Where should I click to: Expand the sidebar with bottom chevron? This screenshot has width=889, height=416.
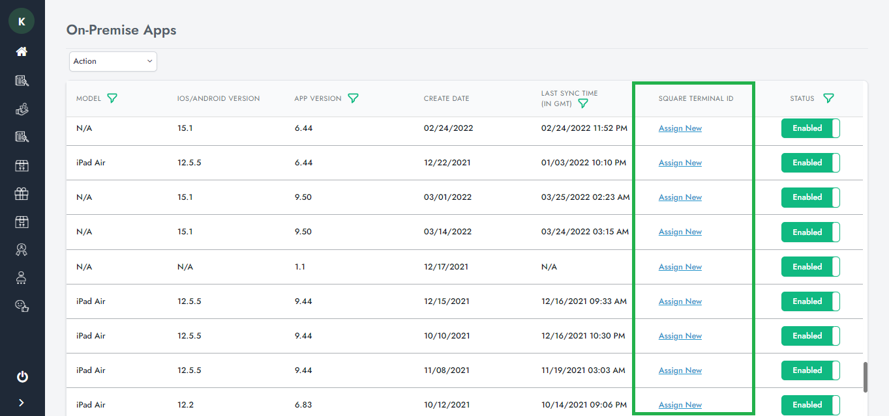pos(22,403)
